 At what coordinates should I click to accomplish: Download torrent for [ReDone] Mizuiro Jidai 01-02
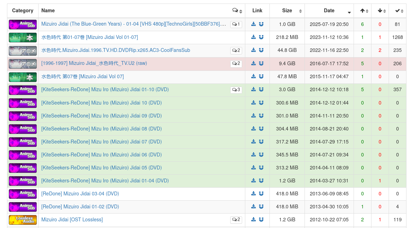(x=253, y=207)
